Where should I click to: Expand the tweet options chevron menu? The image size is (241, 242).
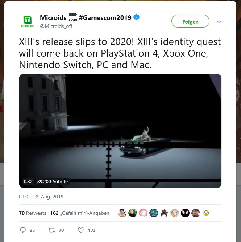point(219,22)
